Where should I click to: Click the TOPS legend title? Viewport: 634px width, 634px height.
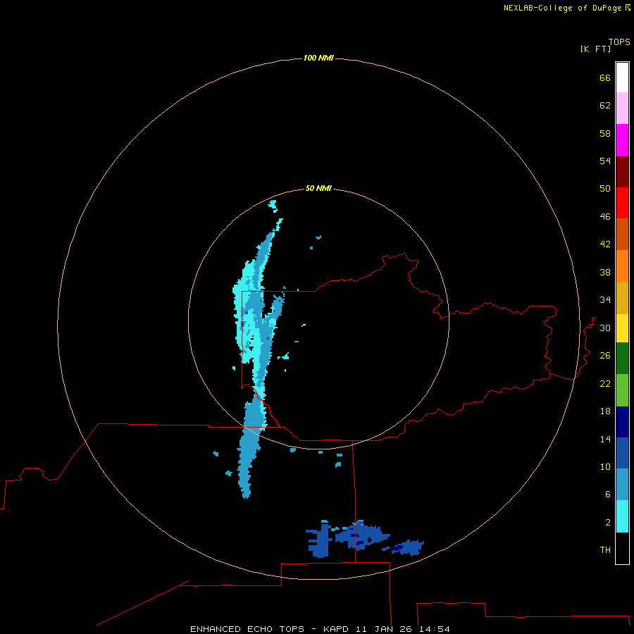(x=619, y=42)
